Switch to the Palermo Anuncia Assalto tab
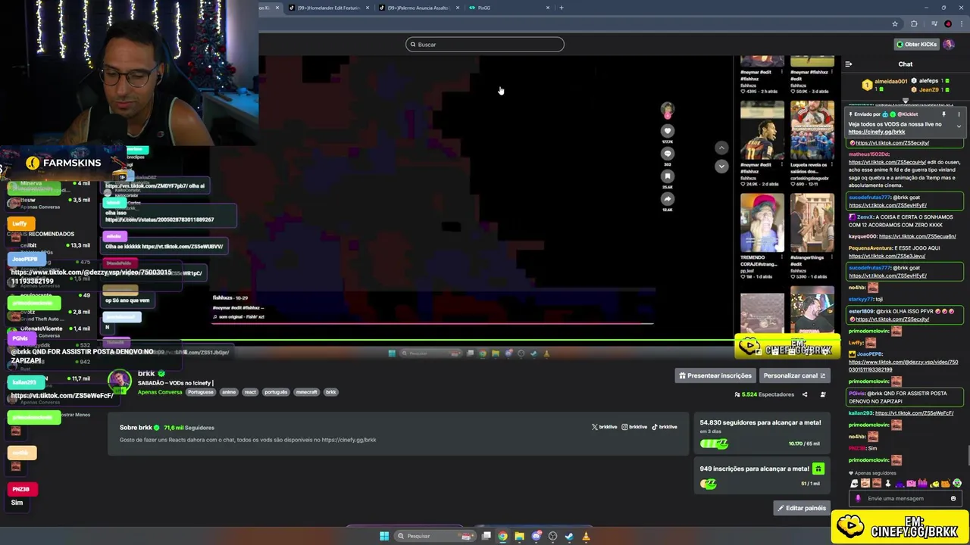This screenshot has width=970, height=545. pyautogui.click(x=419, y=8)
